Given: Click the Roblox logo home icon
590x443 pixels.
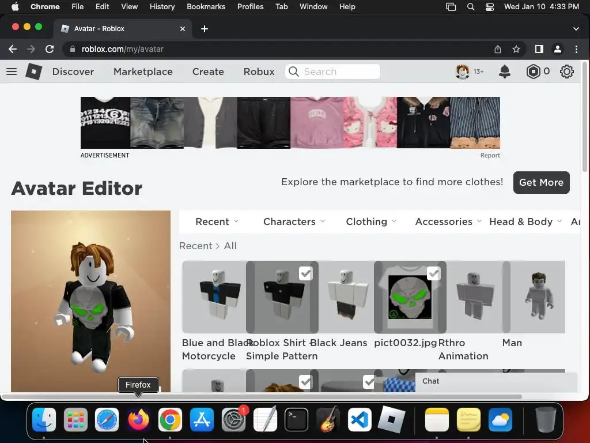Looking at the screenshot, I should click(33, 72).
